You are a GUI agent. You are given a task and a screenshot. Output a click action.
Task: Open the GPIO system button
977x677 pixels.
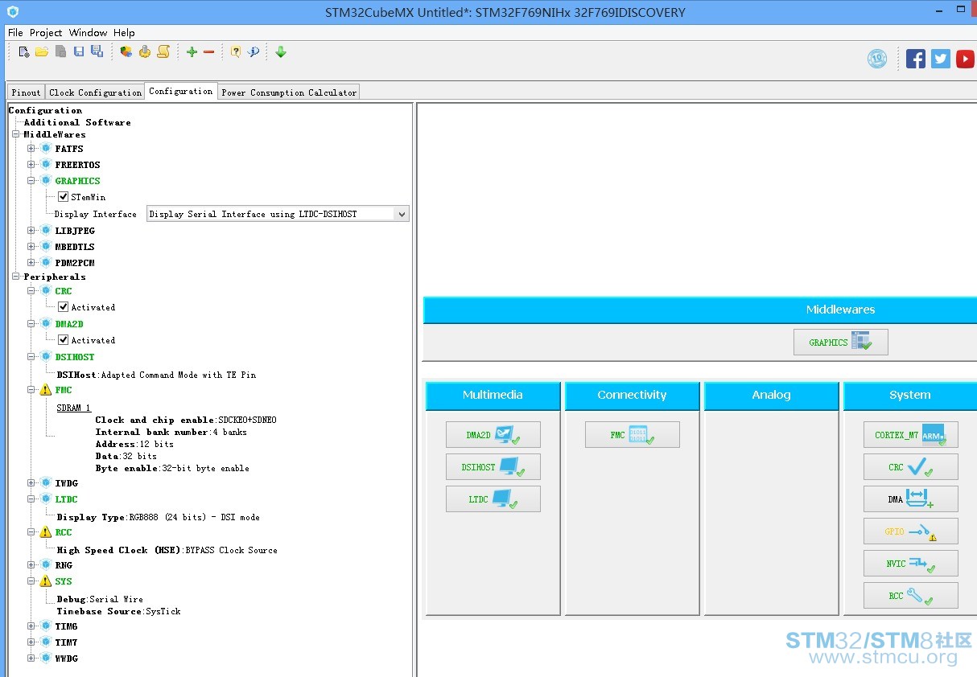coord(911,531)
